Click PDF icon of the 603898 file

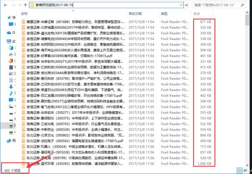24,56
